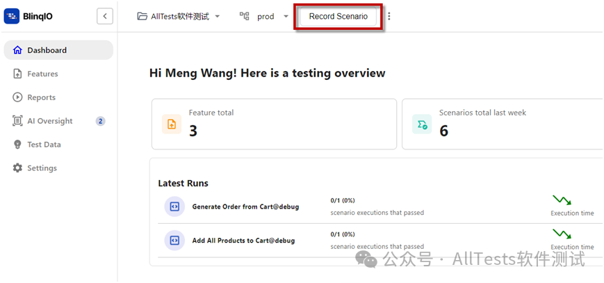Viewport: 604px width, 283px height.
Task: Go to the Dashboard menu item
Action: click(x=58, y=50)
